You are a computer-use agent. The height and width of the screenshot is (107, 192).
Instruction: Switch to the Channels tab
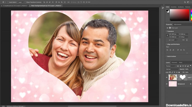click(x=174, y=63)
